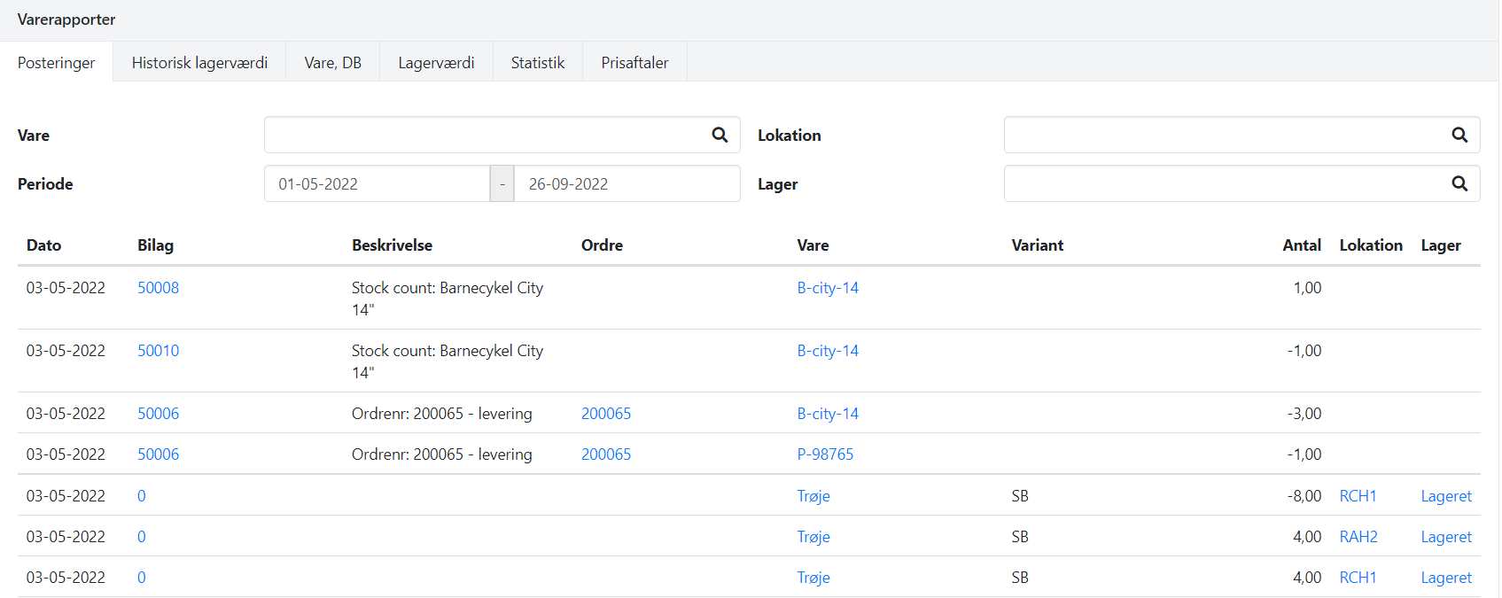Open the Prisaftaler tab
Screen dimensions: 1502x598
click(x=634, y=63)
